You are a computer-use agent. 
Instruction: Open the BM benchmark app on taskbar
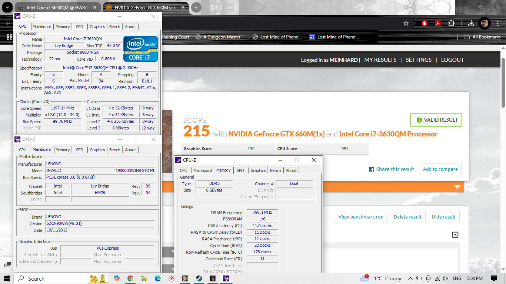tap(185, 278)
